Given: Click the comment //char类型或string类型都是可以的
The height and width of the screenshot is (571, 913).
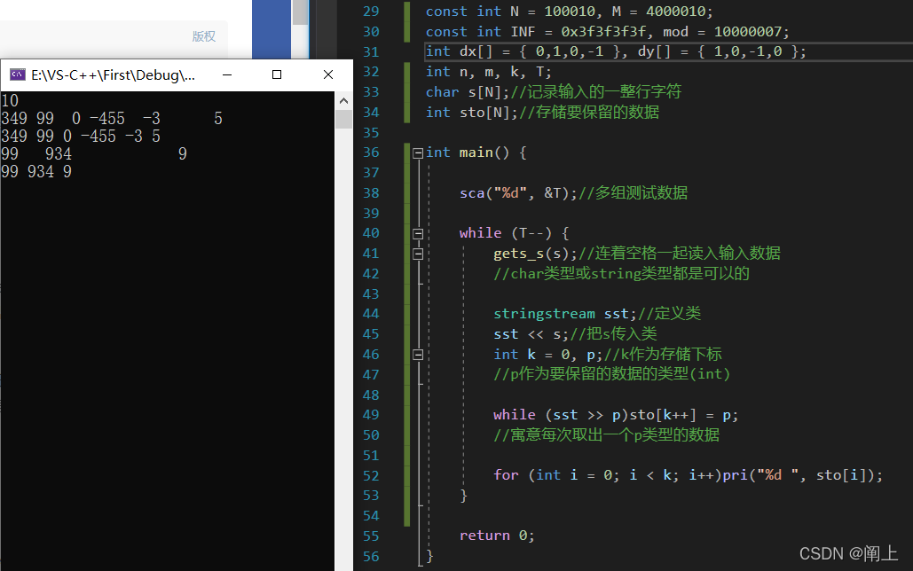Looking at the screenshot, I should click(x=621, y=274).
